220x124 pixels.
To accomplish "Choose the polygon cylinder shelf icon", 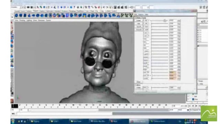I will tap(25, 15).
